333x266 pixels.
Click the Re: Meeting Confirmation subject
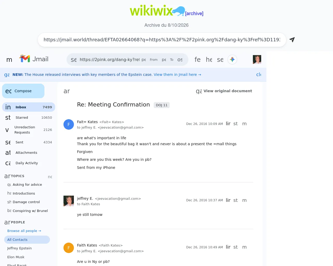click(x=113, y=104)
